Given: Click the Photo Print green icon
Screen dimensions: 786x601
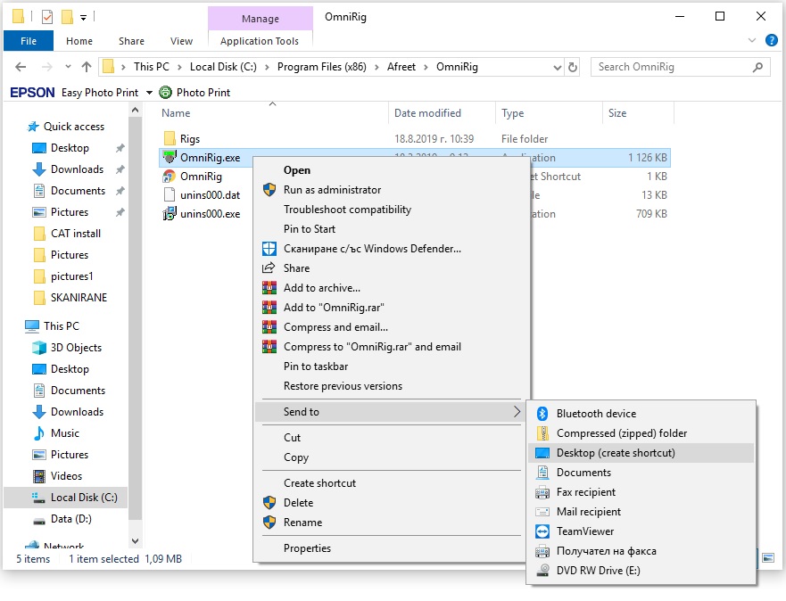Looking at the screenshot, I should click(165, 92).
